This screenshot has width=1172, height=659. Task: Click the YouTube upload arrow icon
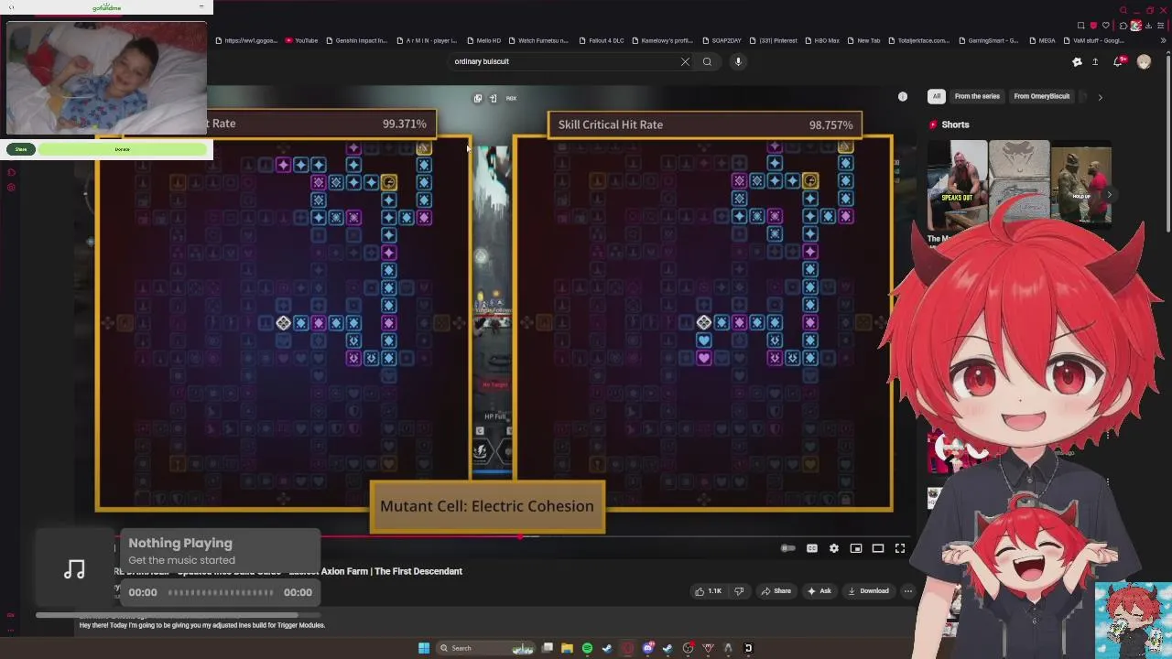pos(1095,61)
